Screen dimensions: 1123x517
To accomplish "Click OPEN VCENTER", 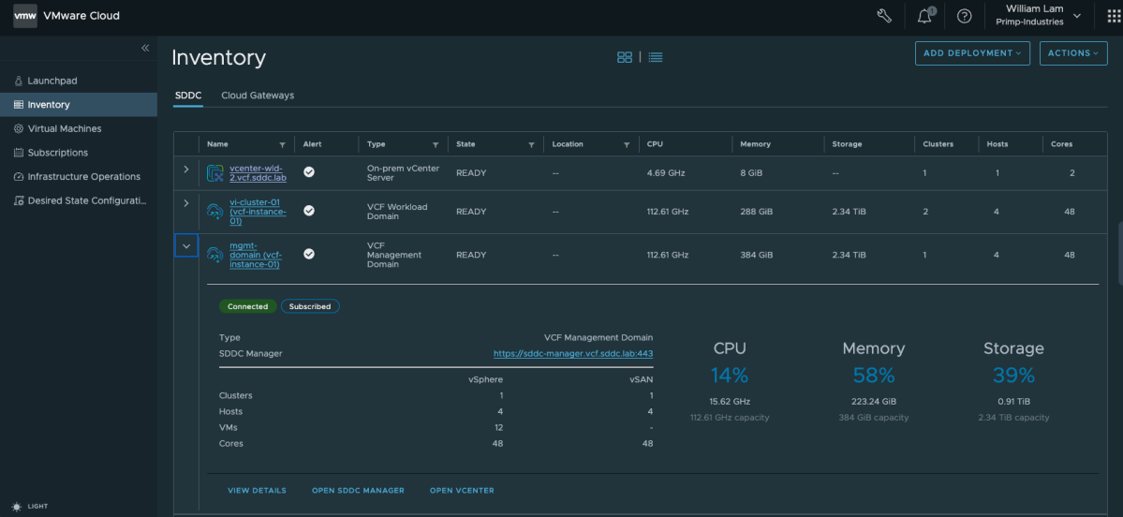I will coord(462,491).
